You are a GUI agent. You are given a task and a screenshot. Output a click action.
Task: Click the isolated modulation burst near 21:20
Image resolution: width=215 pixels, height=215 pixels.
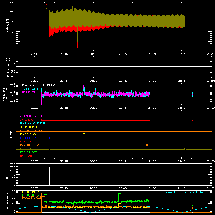[193, 97]
